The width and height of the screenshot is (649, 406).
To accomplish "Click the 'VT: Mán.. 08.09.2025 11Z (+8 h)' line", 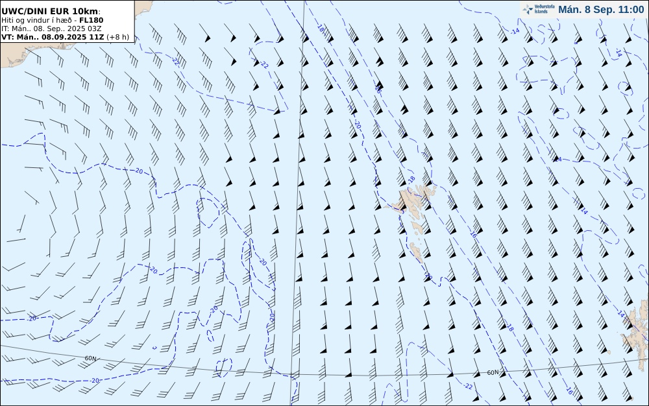I will 66,37.
